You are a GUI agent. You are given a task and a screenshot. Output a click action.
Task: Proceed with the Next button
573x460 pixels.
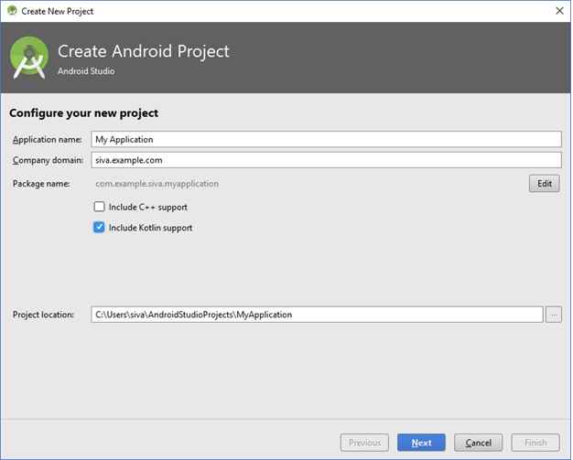(x=423, y=444)
